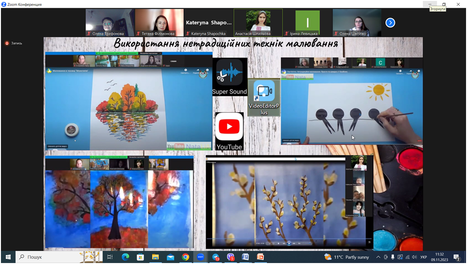Image resolution: width=467 pixels, height=264 pixels.
Task: Expand hidden system tray icons chevron
Action: [x=378, y=257]
